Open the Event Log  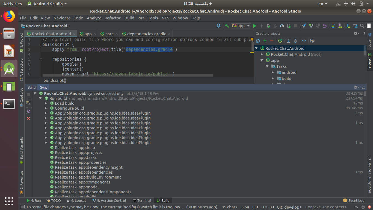354,200
